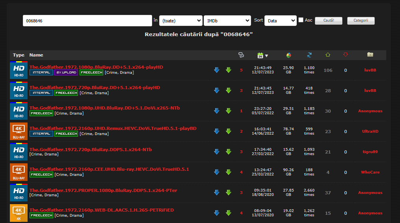Open The.Godfather 2160p UHD Remux playBD link

pyautogui.click(x=113, y=128)
